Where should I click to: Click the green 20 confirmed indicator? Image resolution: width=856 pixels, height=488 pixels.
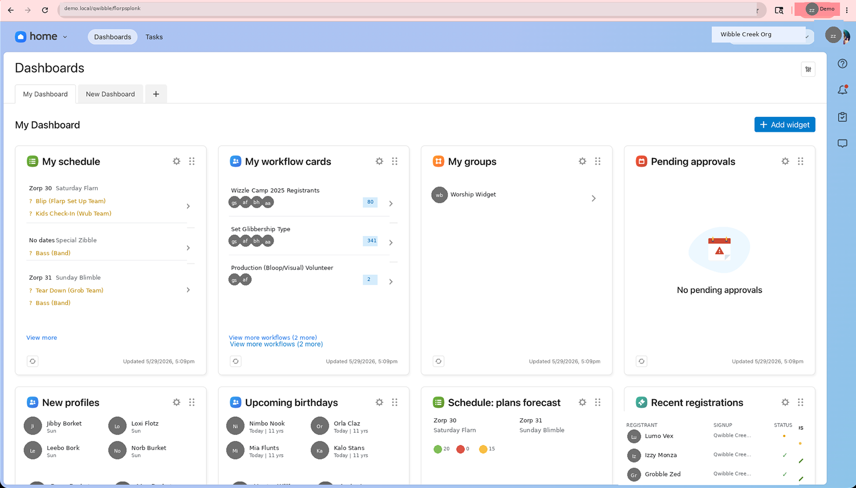coord(442,449)
